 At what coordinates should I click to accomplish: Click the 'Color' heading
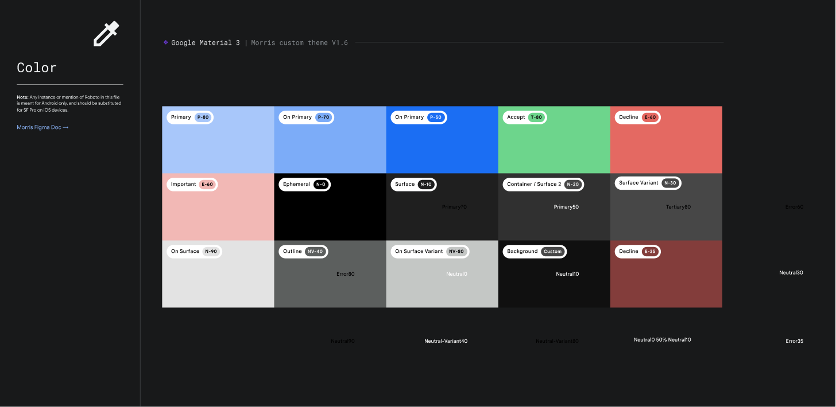tap(37, 68)
